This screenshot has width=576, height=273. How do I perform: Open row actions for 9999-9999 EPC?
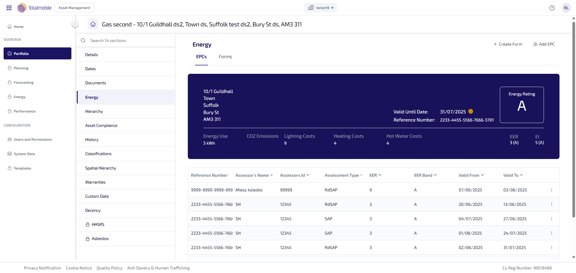coord(551,190)
